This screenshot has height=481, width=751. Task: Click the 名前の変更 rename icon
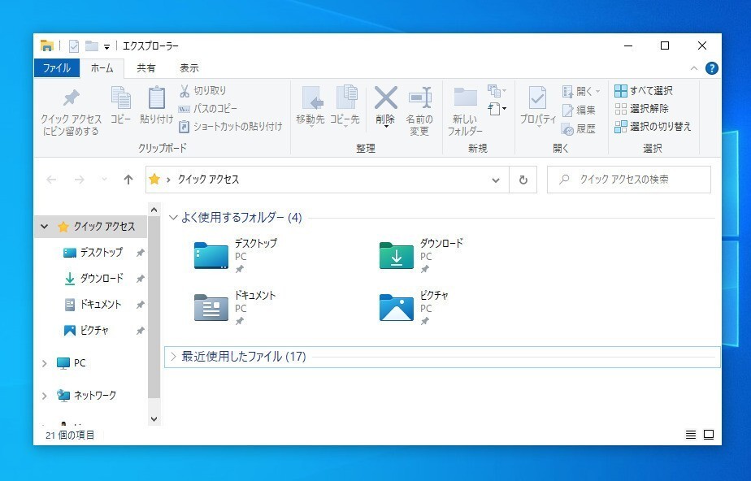[x=419, y=98]
